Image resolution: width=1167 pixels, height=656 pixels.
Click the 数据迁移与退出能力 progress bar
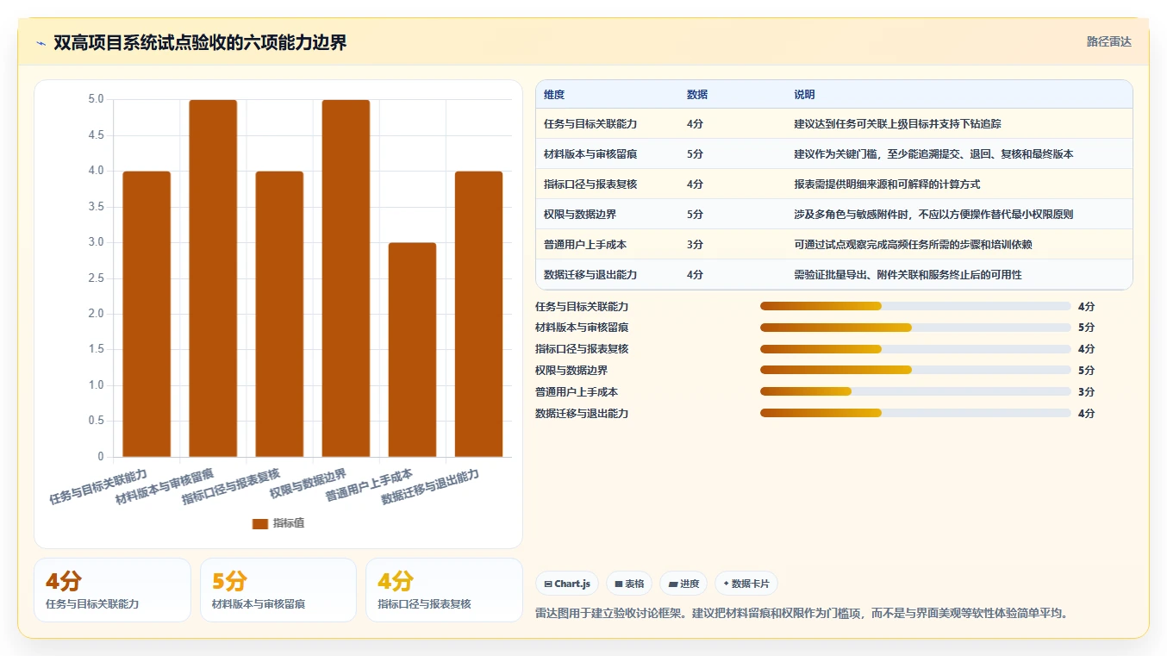(x=915, y=413)
